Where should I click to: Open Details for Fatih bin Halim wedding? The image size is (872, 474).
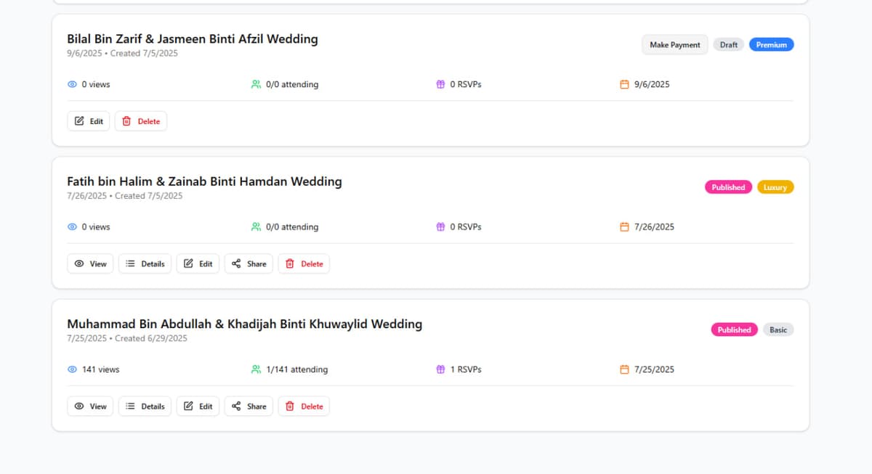point(145,263)
